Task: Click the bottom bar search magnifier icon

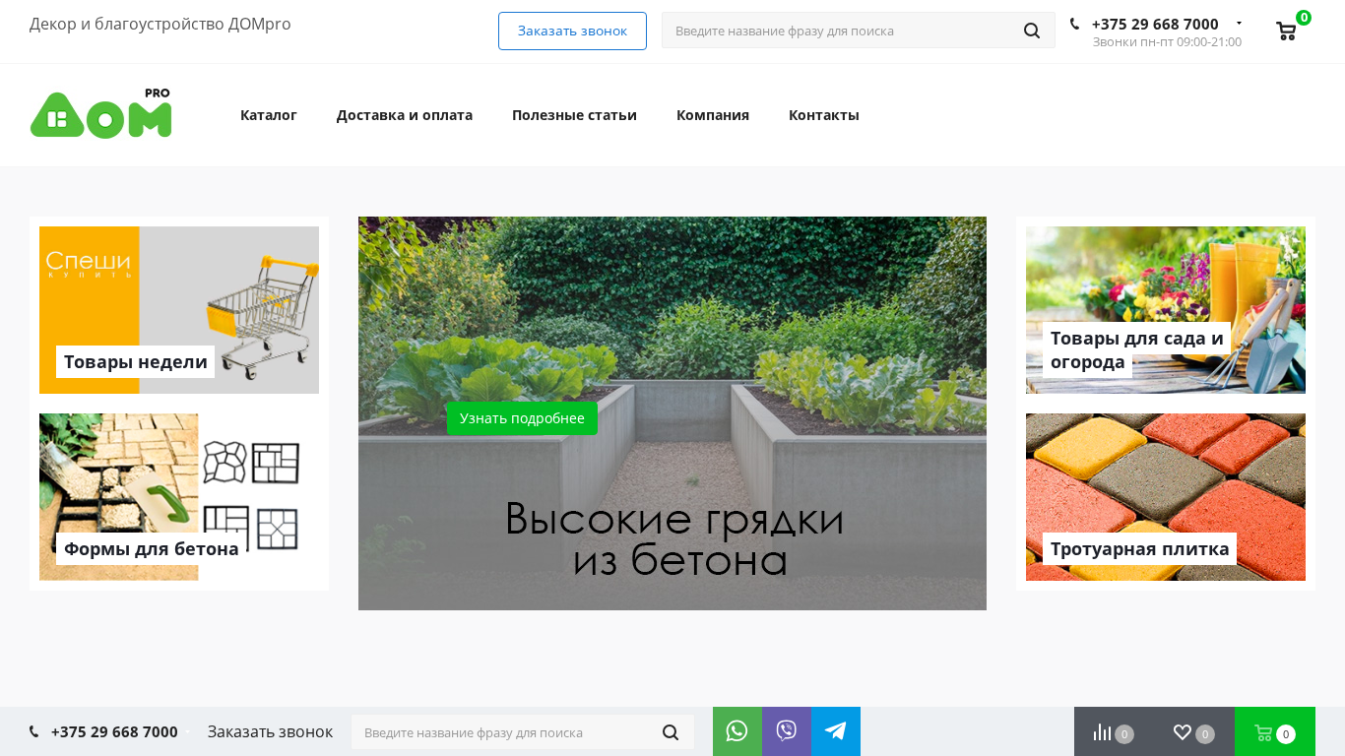Action: point(671,732)
